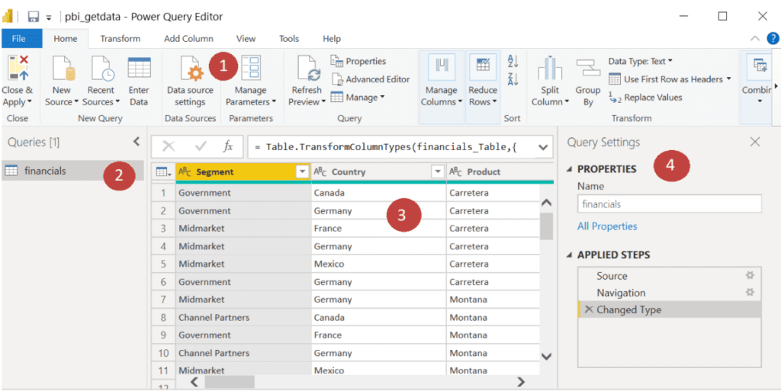781x391 pixels.
Task: Open Use First Row as Headers dropdown
Action: 728,79
